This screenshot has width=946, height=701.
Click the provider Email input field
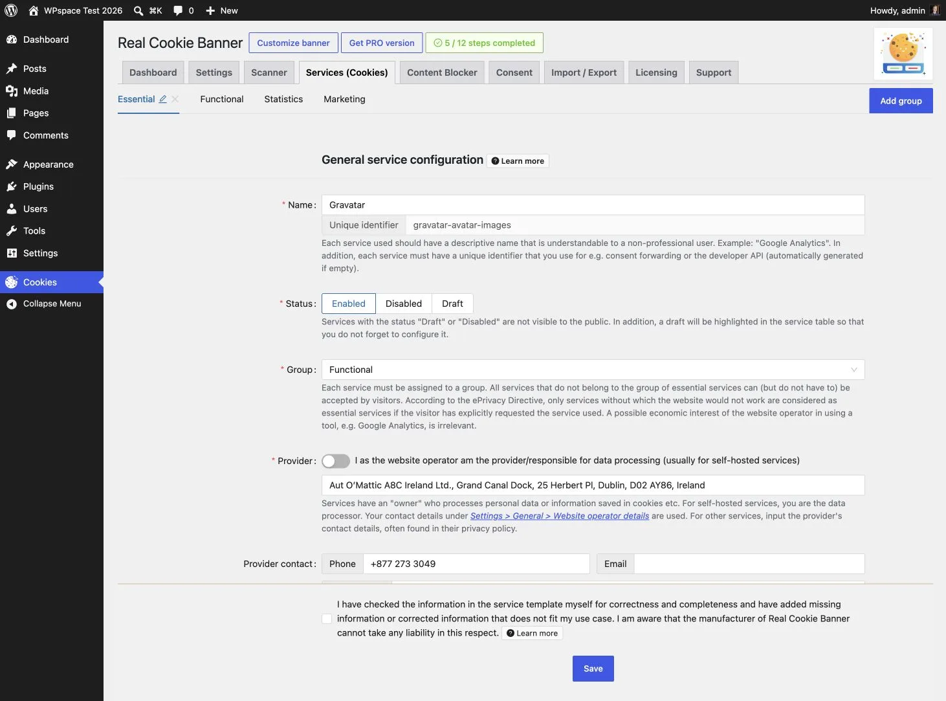tap(749, 564)
